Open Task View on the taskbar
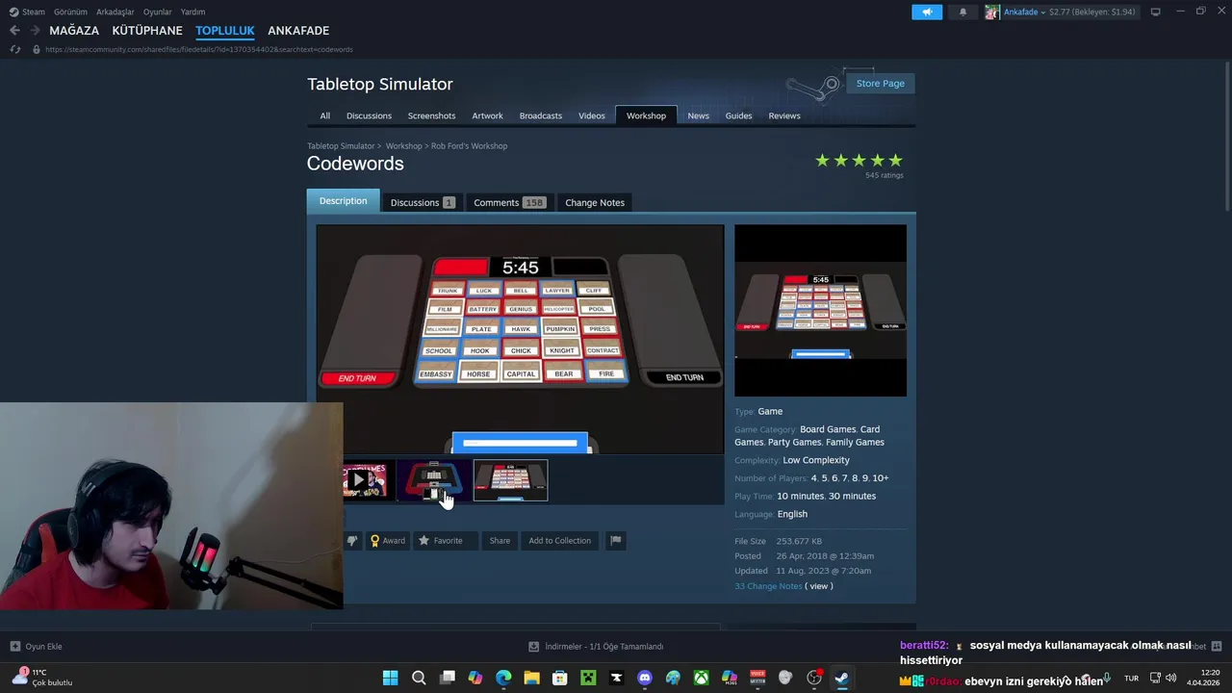The height and width of the screenshot is (693, 1232). coord(447,678)
